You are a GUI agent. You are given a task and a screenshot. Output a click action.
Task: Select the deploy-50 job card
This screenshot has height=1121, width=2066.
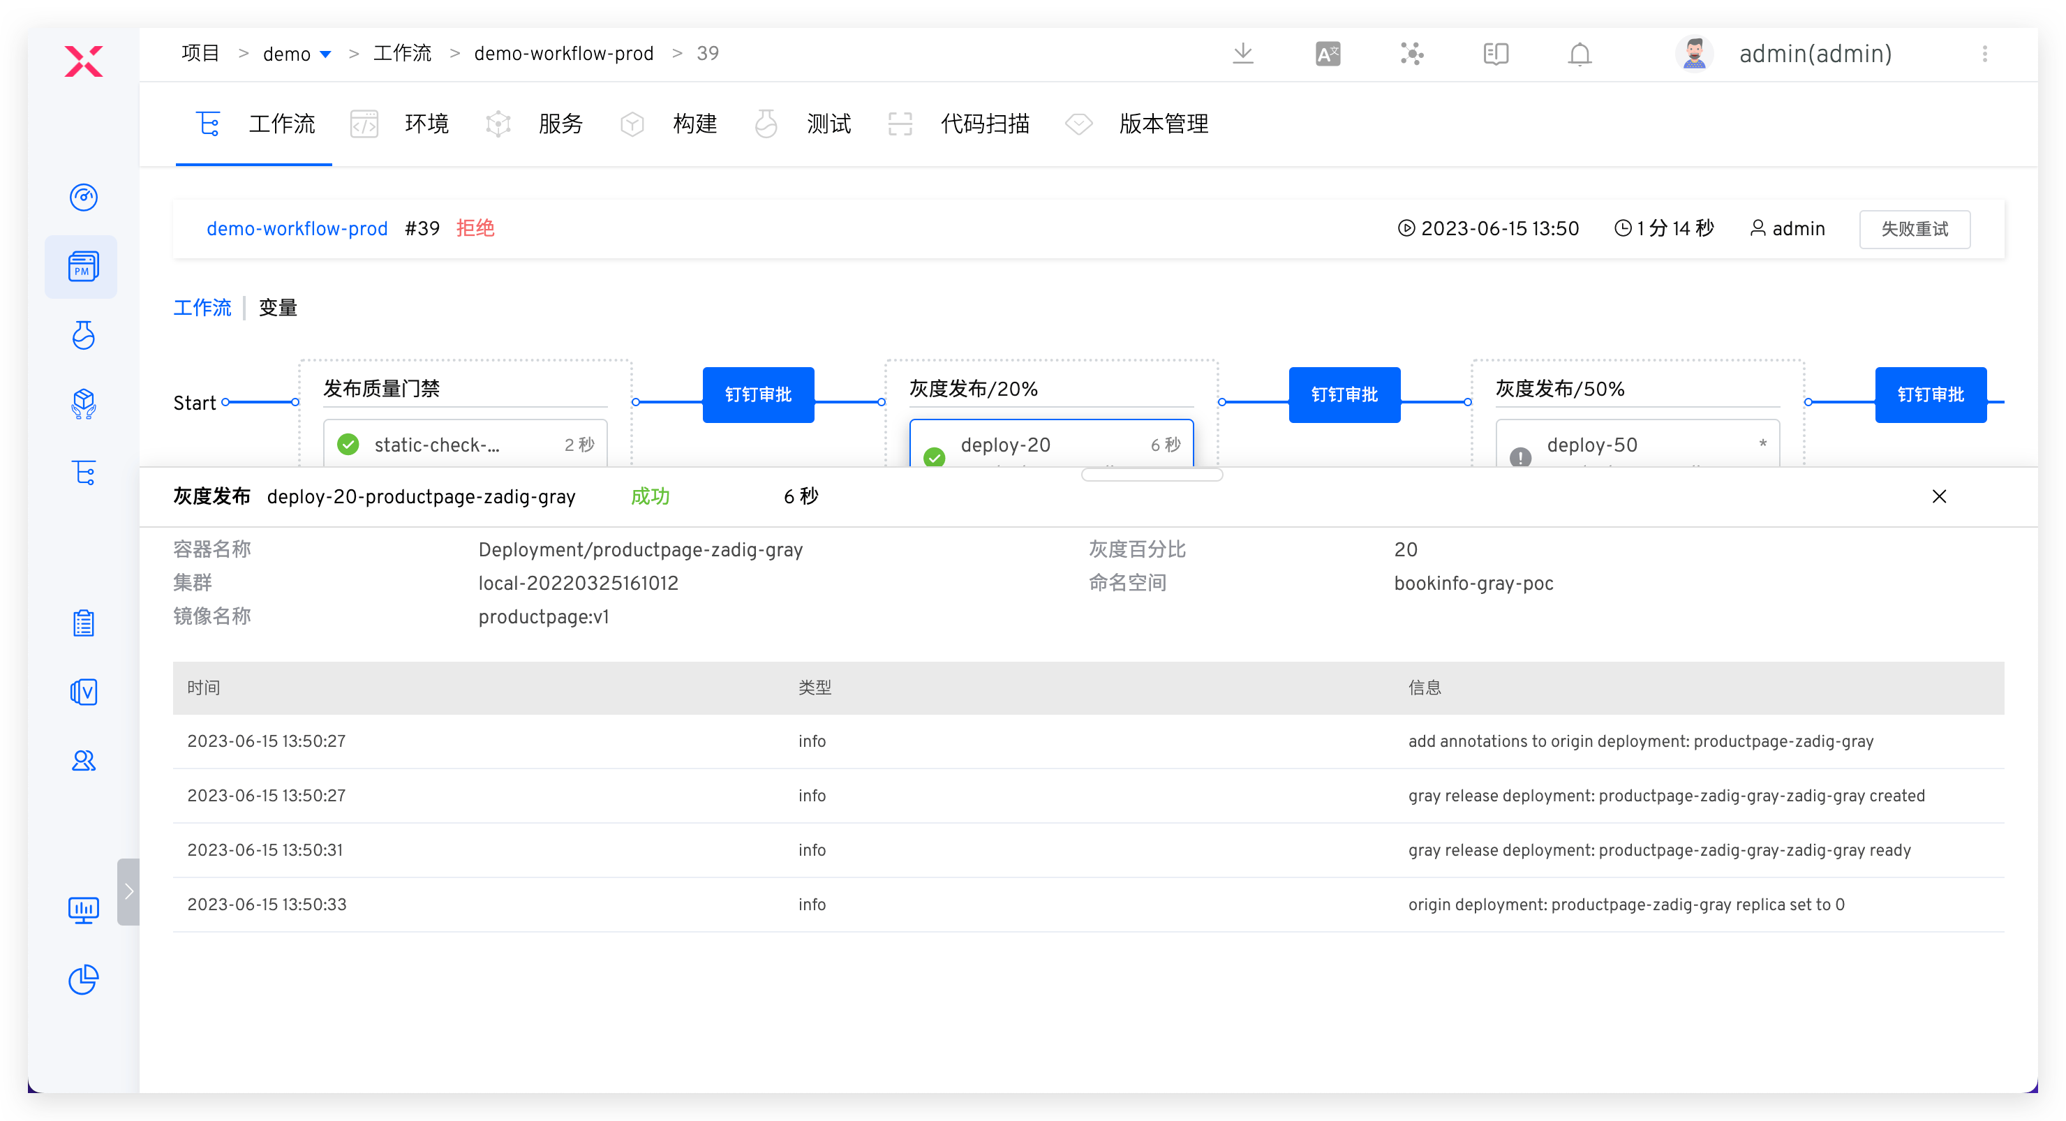(x=1636, y=445)
